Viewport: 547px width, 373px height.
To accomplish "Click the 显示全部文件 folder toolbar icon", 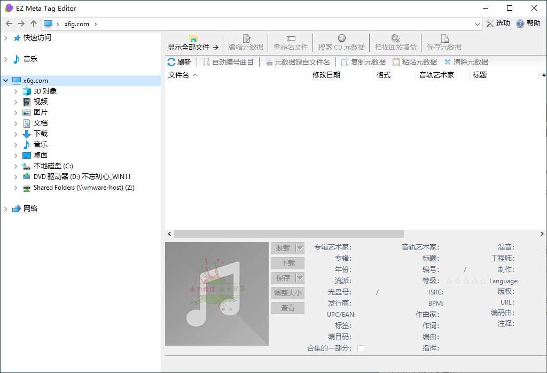I will point(193,38).
